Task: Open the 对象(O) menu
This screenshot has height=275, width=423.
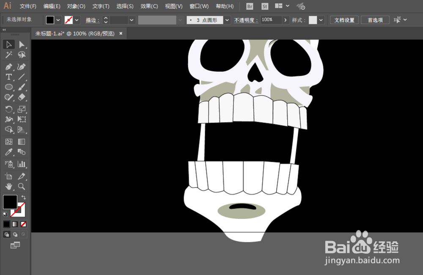Action: pos(76,6)
